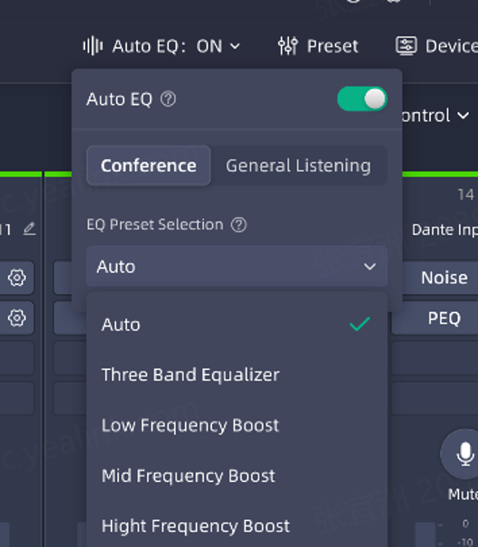Image resolution: width=478 pixels, height=547 pixels.
Task: Collapse the EQ preset Auto combo box
Action: (237, 267)
